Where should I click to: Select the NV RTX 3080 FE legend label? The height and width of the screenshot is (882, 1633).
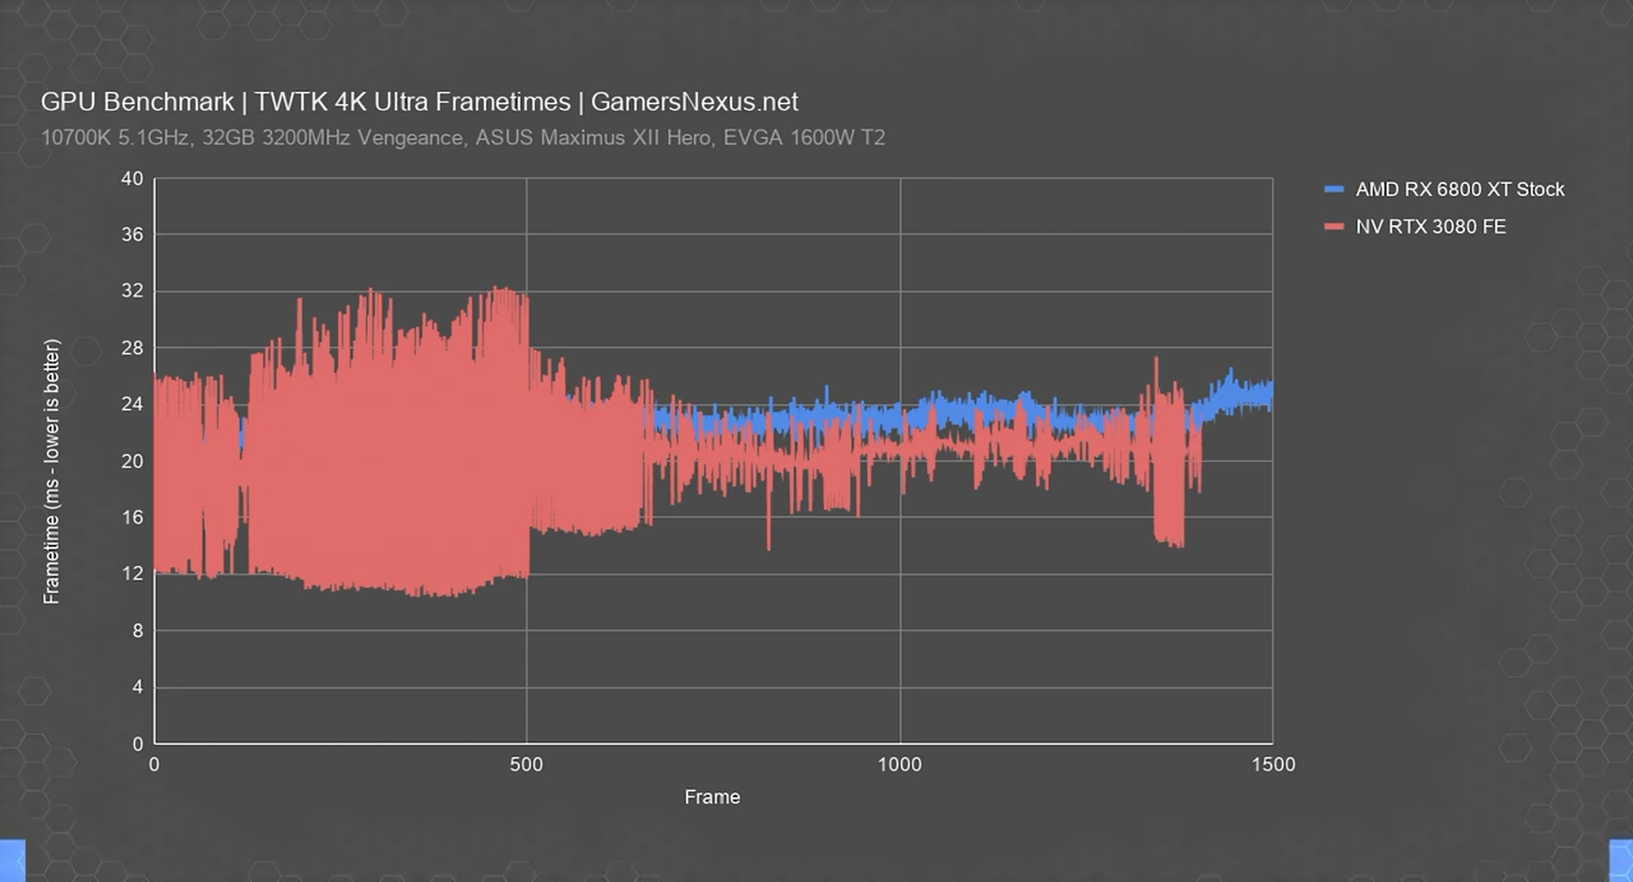point(1430,227)
